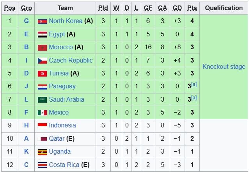Screen dimensions: 249x172
Task: Open the Mexico team link
Action: tap(59, 113)
